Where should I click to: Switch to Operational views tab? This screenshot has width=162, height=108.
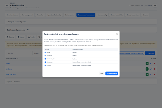click(12, 15)
